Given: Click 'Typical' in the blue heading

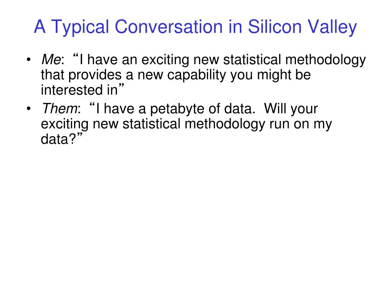Looking at the screenshot, I should click(x=80, y=27).
